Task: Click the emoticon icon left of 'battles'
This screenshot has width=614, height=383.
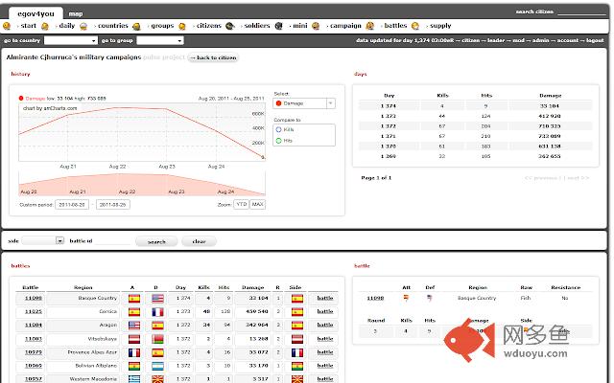Action: (x=369, y=26)
